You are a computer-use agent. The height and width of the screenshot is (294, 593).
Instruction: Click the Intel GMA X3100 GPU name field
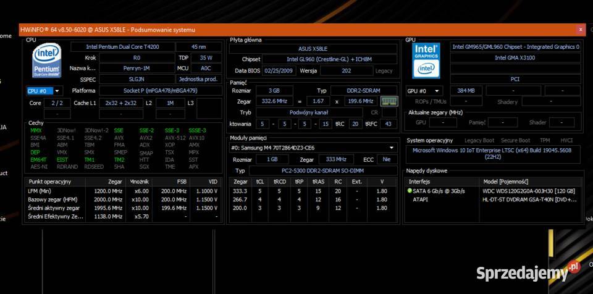pyautogui.click(x=515, y=58)
